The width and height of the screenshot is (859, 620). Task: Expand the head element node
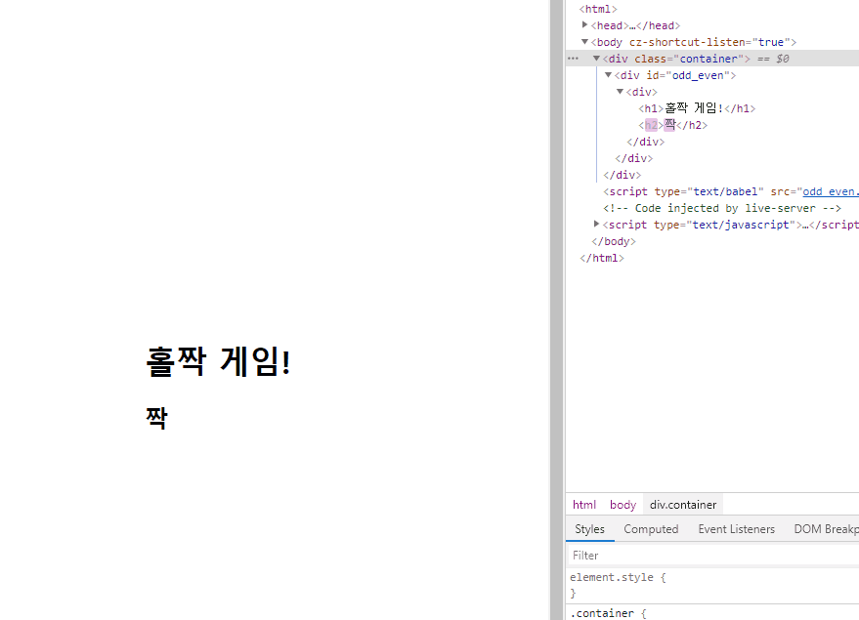[x=584, y=25]
